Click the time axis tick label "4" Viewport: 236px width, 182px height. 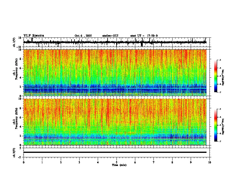(98, 162)
